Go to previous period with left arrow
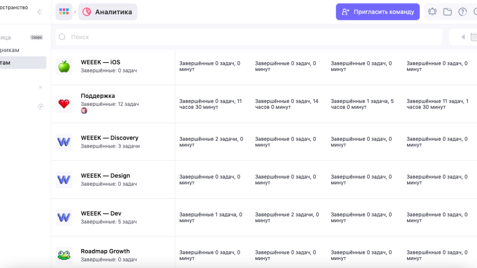This screenshot has width=477, height=268. pyautogui.click(x=463, y=37)
